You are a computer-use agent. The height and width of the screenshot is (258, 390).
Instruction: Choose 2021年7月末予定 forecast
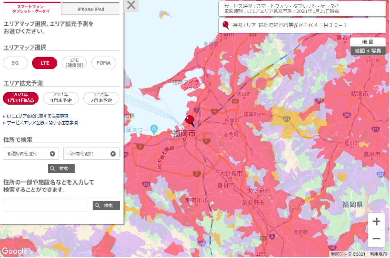pyautogui.click(x=101, y=98)
